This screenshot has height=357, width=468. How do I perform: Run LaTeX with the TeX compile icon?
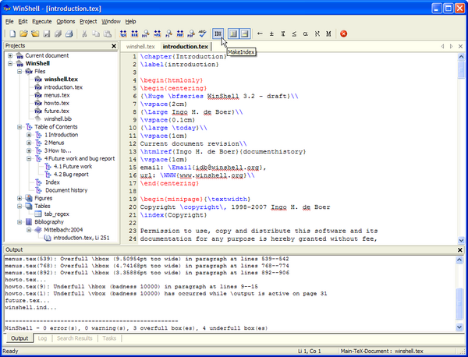[123, 34]
